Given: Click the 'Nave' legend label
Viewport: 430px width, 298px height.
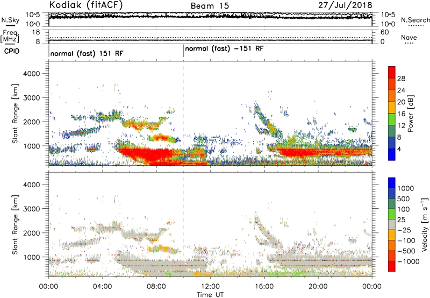Looking at the screenshot, I should click(409, 37).
